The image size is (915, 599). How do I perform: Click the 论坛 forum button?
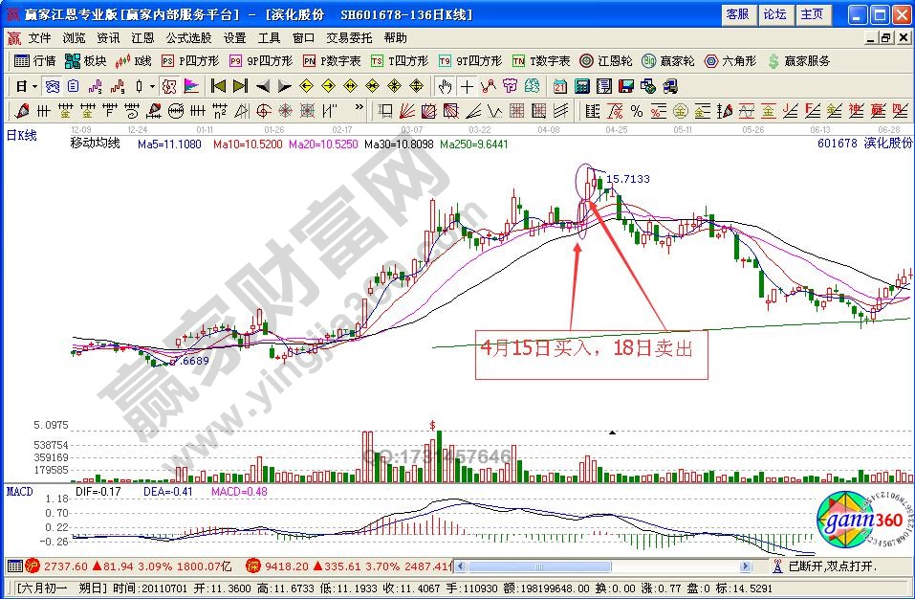click(x=774, y=14)
